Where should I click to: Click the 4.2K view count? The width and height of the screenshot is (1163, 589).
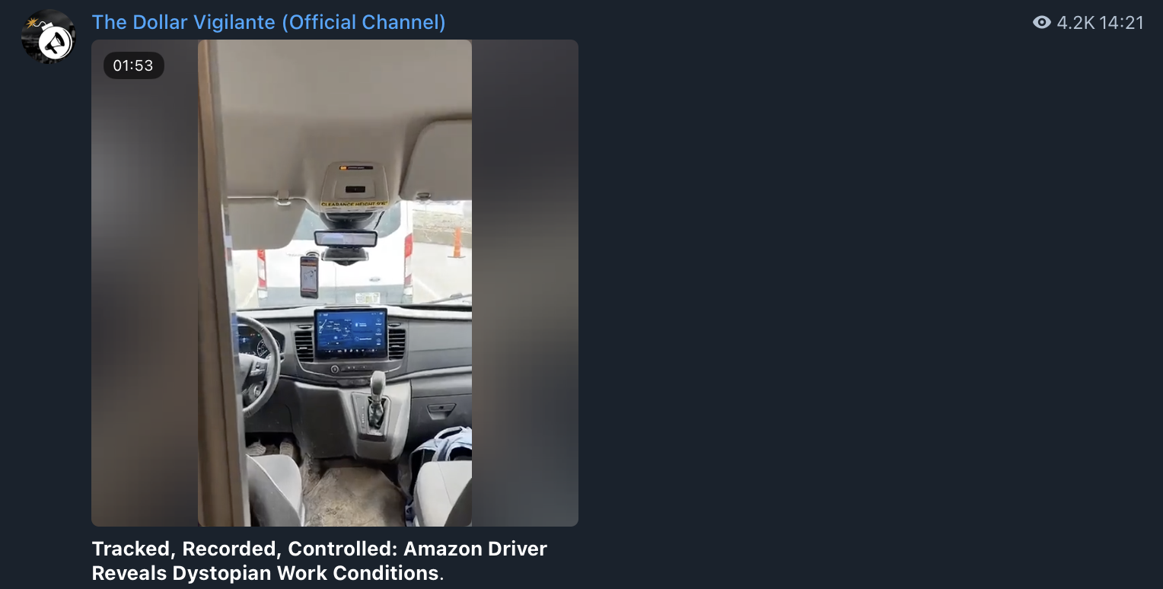(x=1075, y=23)
